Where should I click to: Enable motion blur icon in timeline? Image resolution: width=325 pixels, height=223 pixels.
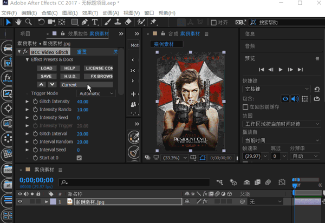tap(268, 183)
